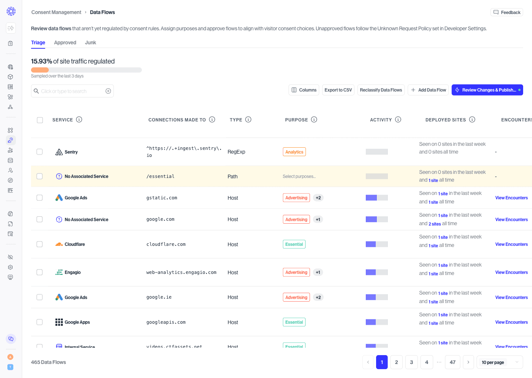Expand the +1 purposes badge for google.com

coord(318,219)
